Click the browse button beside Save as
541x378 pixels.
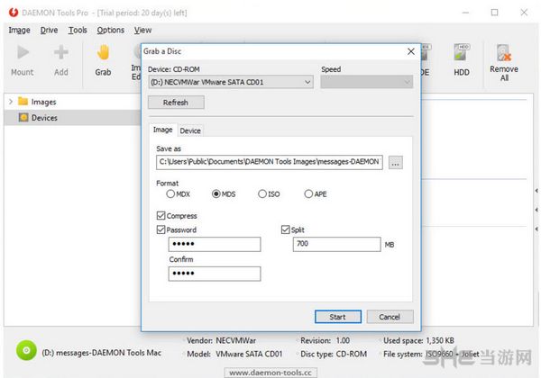tap(396, 163)
